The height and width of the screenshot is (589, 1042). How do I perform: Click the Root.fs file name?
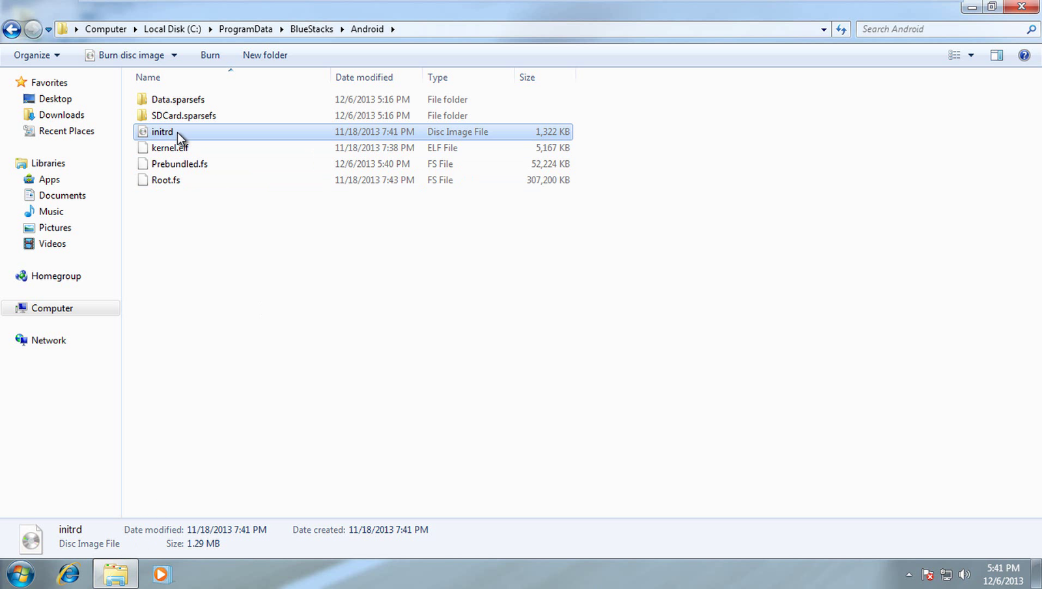point(165,180)
